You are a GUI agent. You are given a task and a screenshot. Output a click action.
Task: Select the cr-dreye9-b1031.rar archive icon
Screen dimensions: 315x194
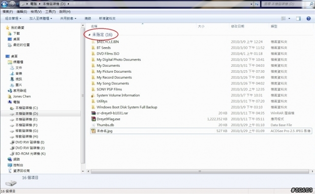[x=93, y=113]
